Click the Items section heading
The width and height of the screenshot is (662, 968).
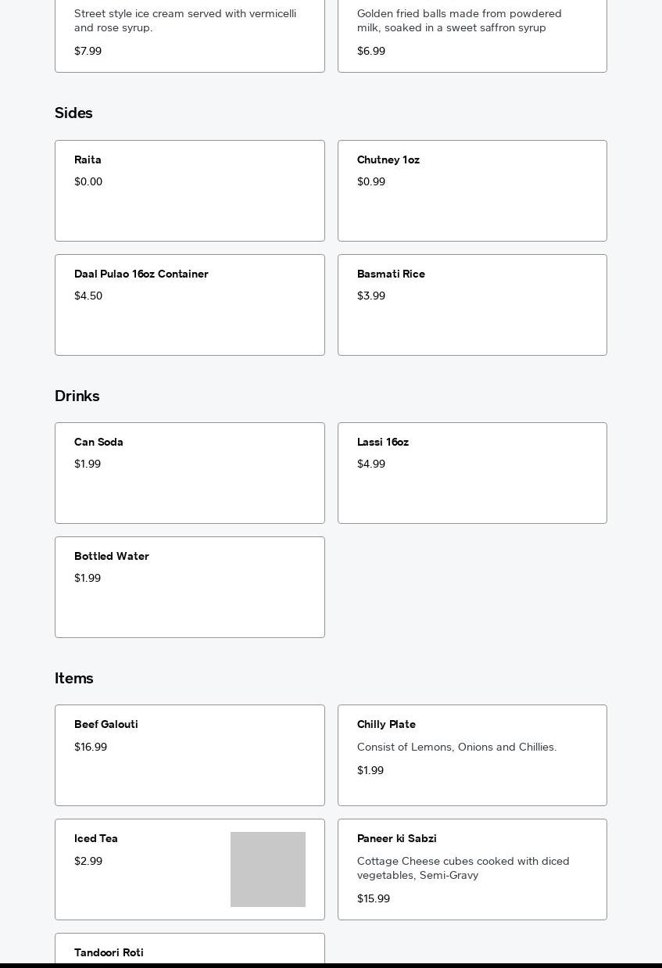[x=74, y=678]
